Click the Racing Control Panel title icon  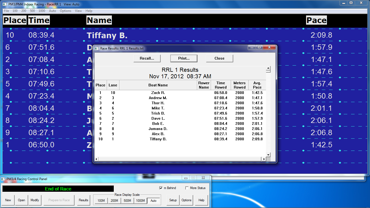(x=3, y=179)
